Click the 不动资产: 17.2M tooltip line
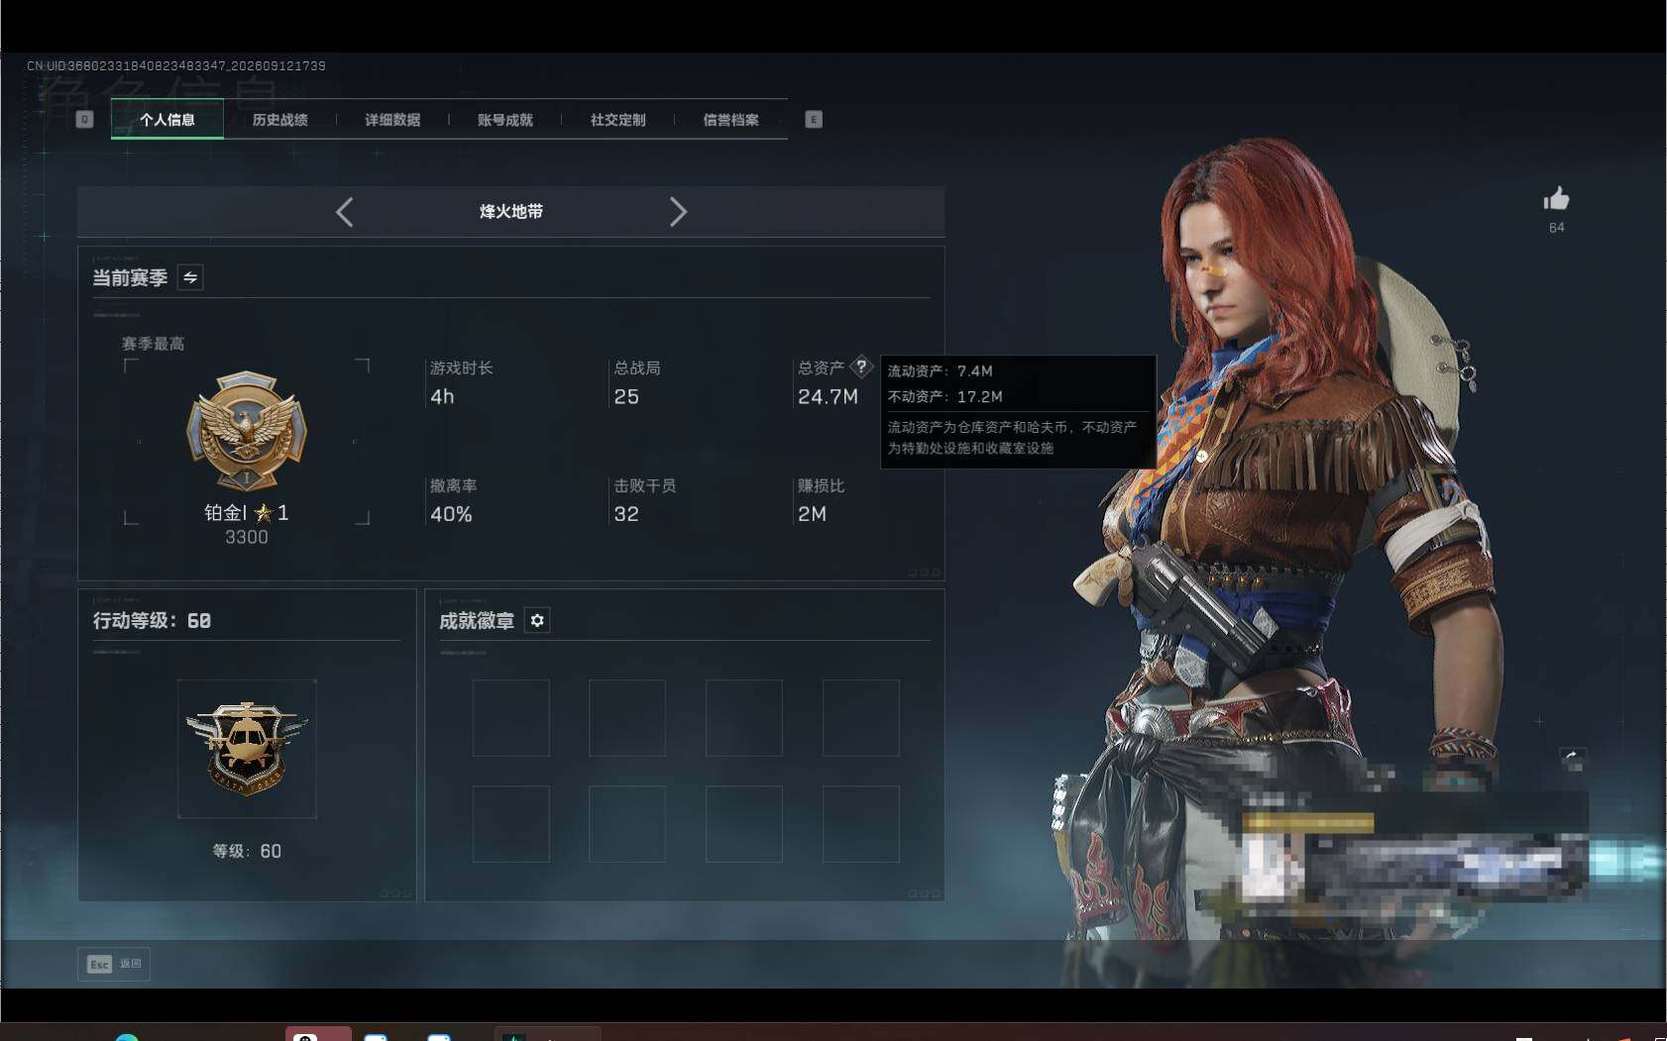 (x=945, y=397)
